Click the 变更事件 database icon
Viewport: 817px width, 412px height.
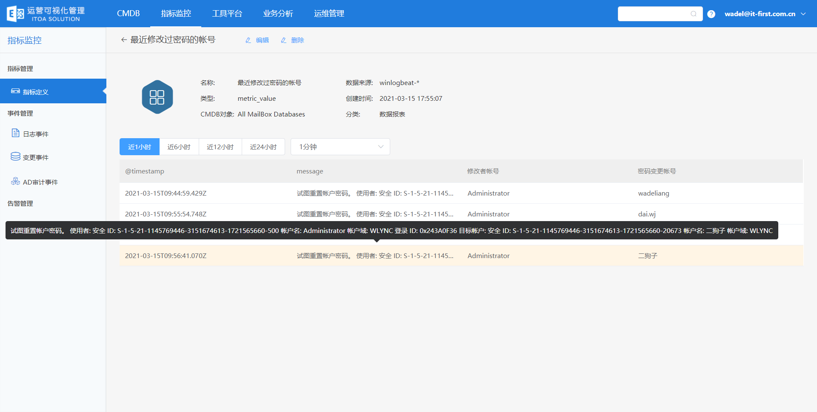click(15, 156)
